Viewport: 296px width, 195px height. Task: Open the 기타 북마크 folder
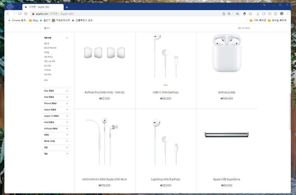point(258,21)
